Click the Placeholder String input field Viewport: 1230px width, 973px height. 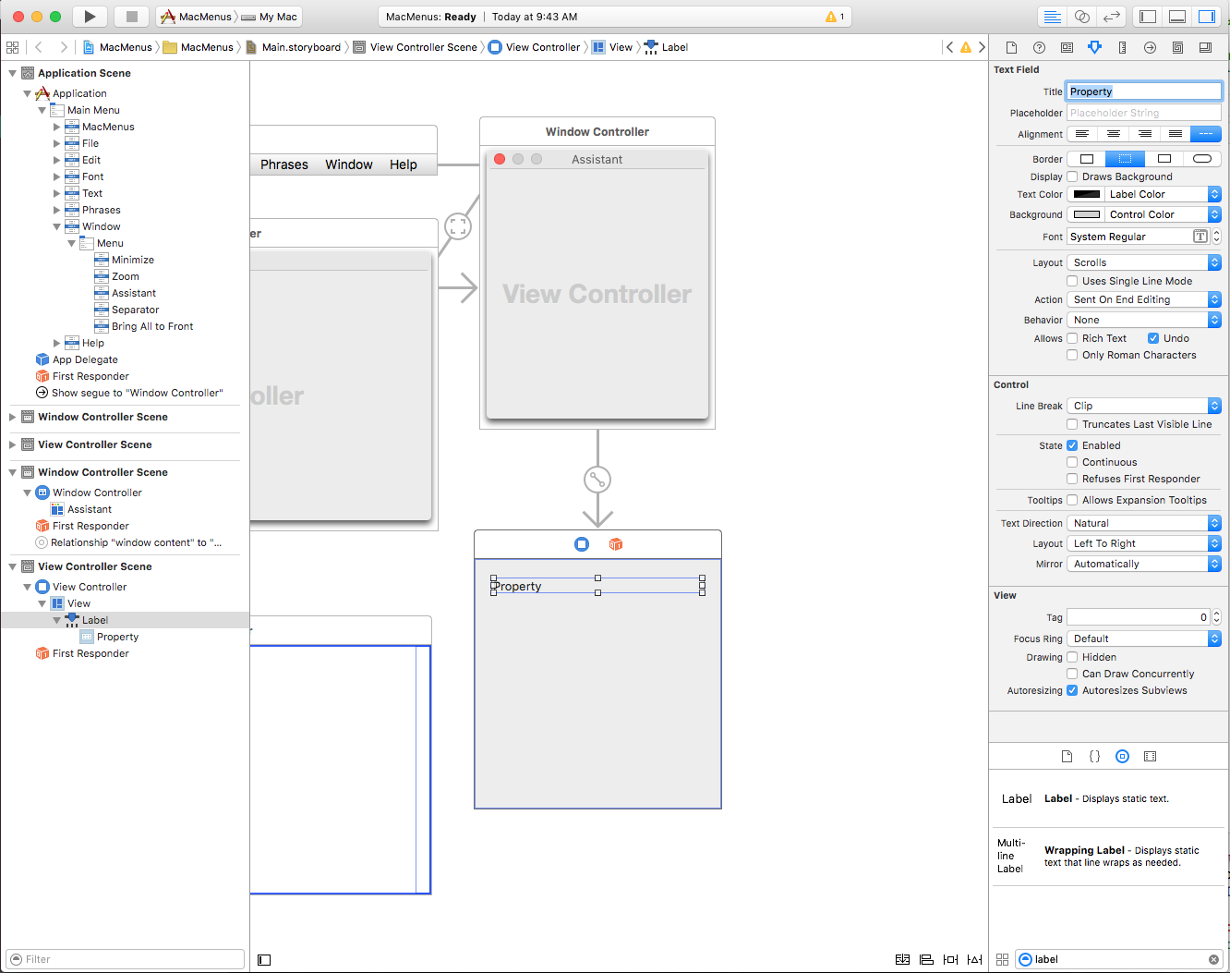[1143, 113]
